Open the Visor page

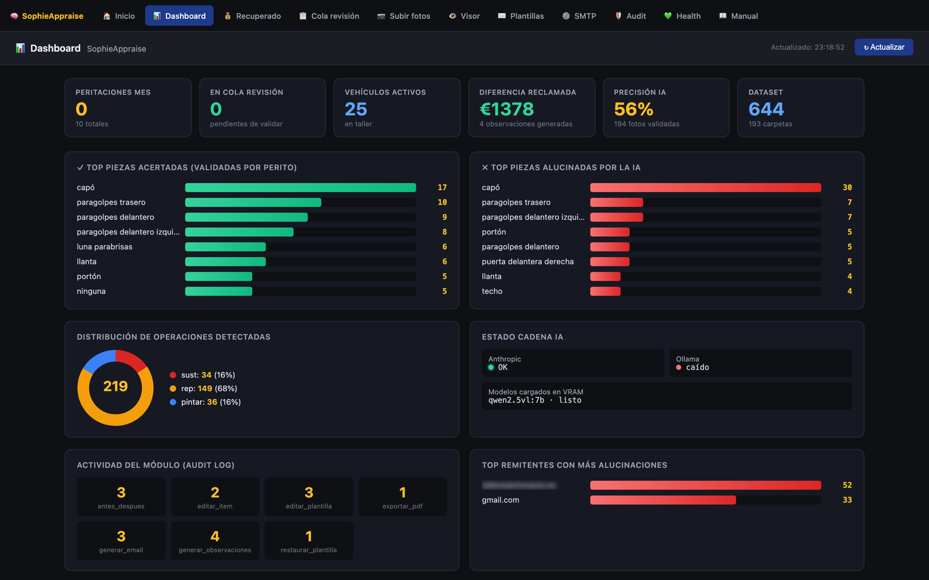point(464,16)
